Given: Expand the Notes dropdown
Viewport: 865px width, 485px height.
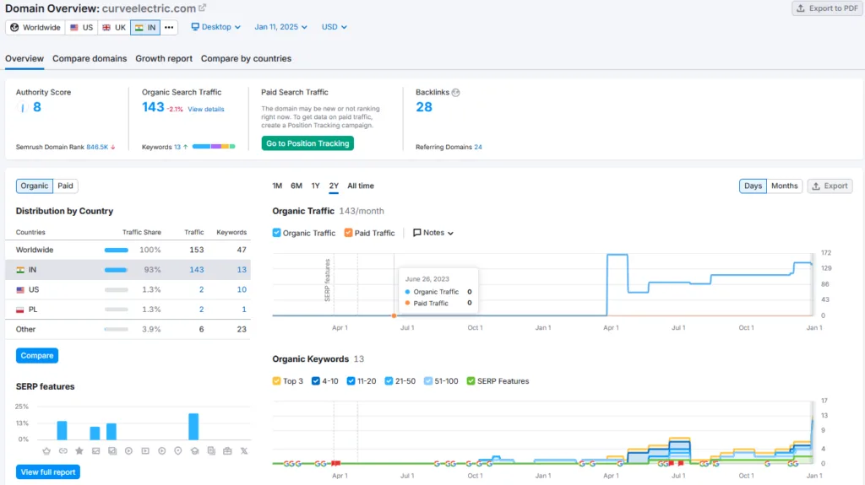Looking at the screenshot, I should (433, 233).
